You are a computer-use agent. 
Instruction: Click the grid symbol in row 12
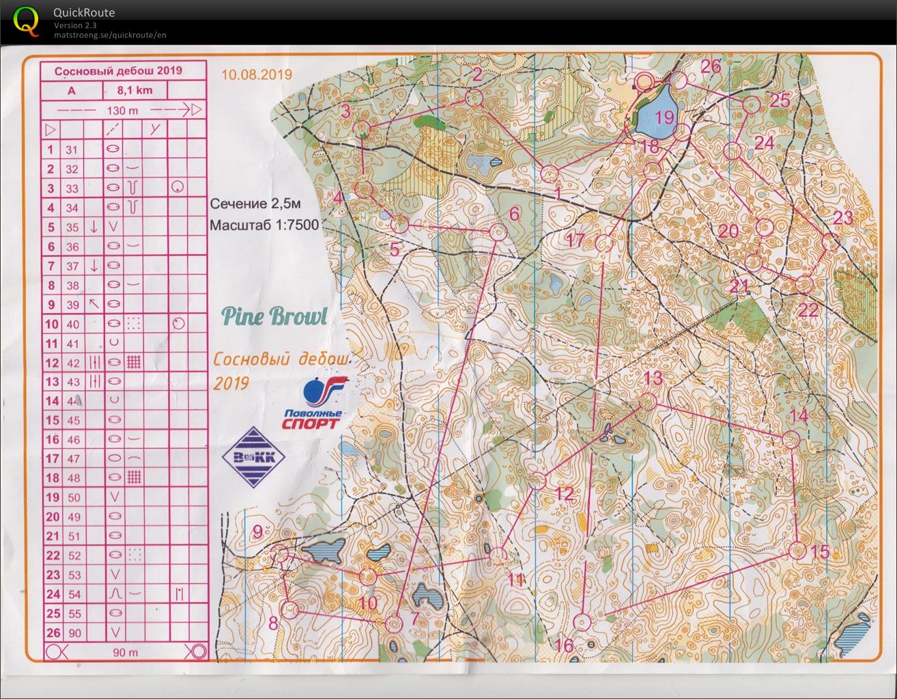tap(134, 363)
